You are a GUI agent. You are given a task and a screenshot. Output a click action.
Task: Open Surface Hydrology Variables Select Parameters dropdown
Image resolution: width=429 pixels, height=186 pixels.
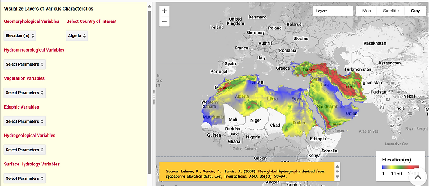[25, 179]
